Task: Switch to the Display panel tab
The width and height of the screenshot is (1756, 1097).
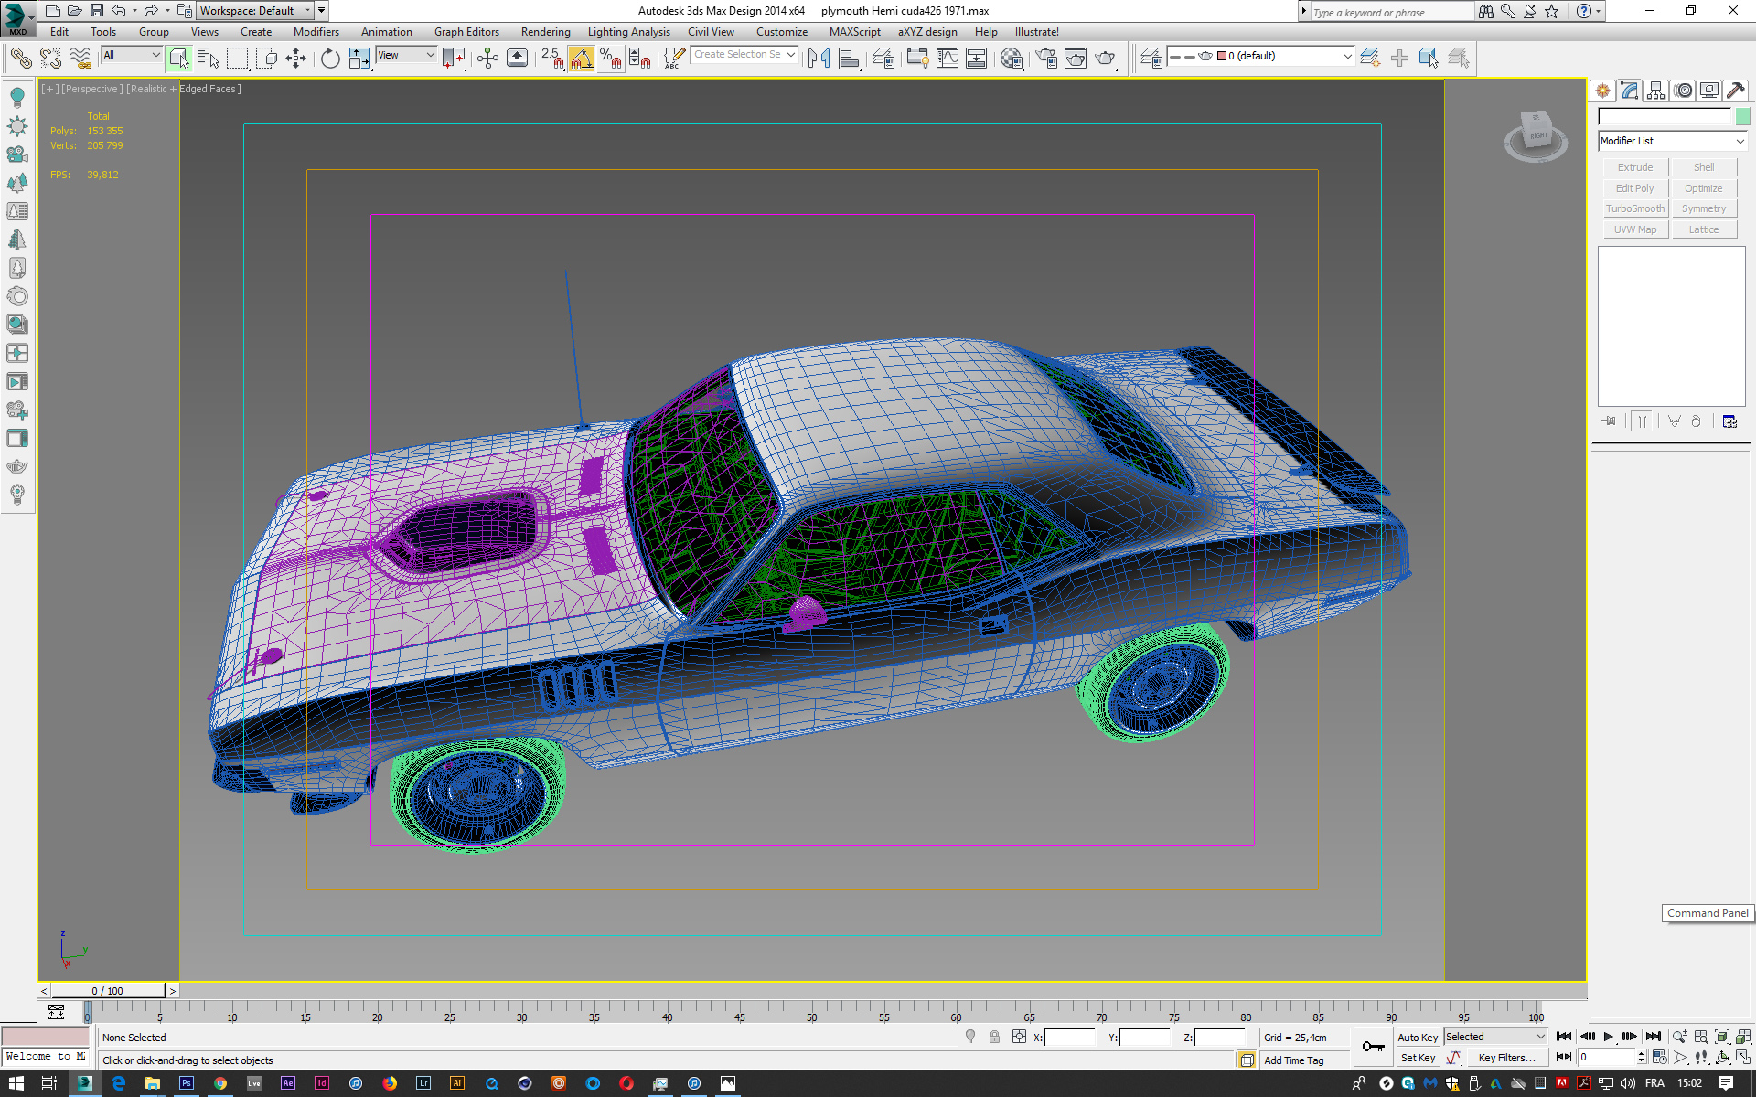Action: (1708, 91)
